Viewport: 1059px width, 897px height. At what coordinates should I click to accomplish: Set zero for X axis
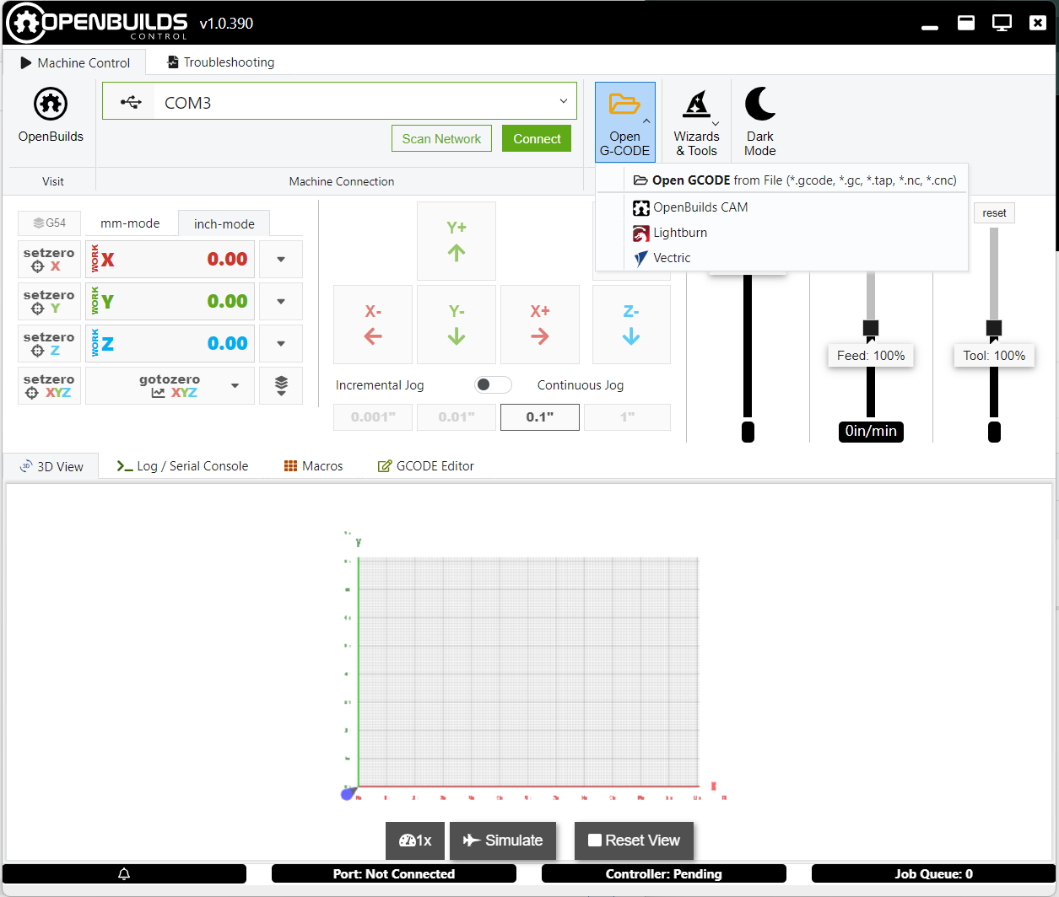[x=49, y=259]
